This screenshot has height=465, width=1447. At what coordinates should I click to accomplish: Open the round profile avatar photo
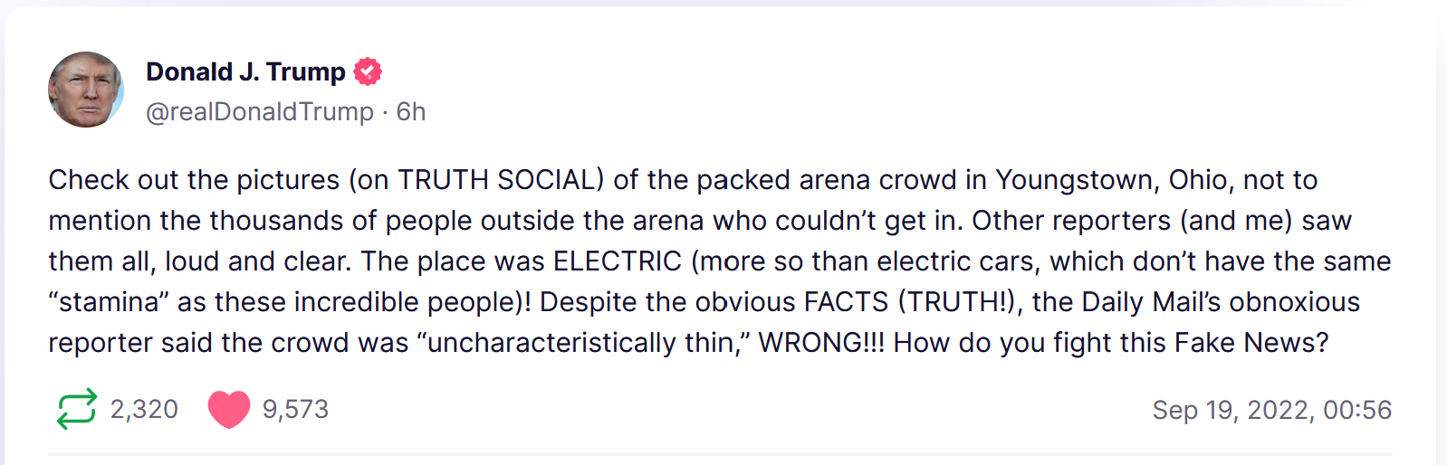pos(86,90)
